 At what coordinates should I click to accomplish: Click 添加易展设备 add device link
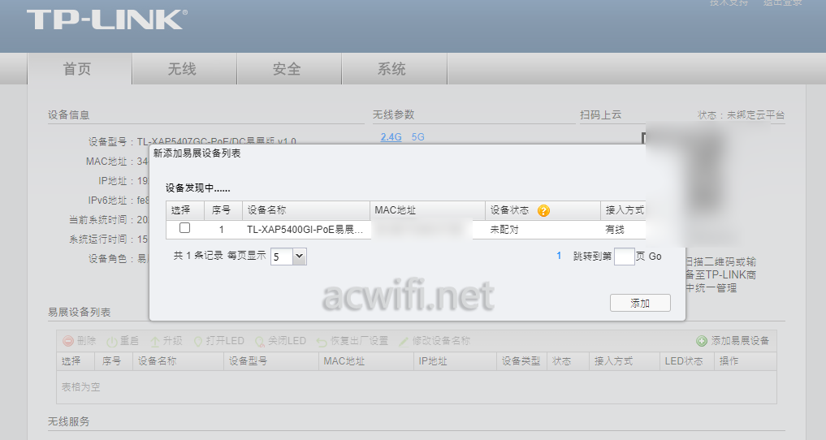pos(740,341)
